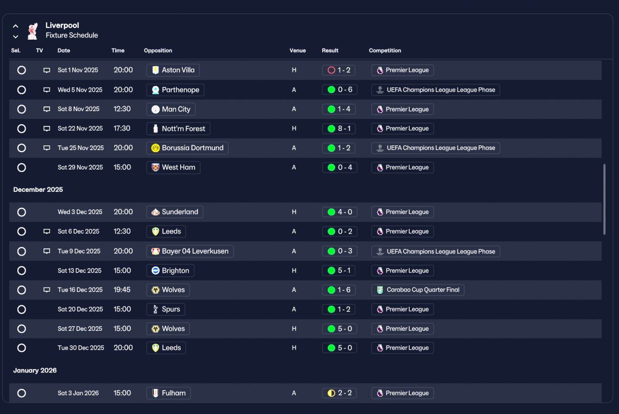Select the Nott'm Forest fixture radio button

21,128
